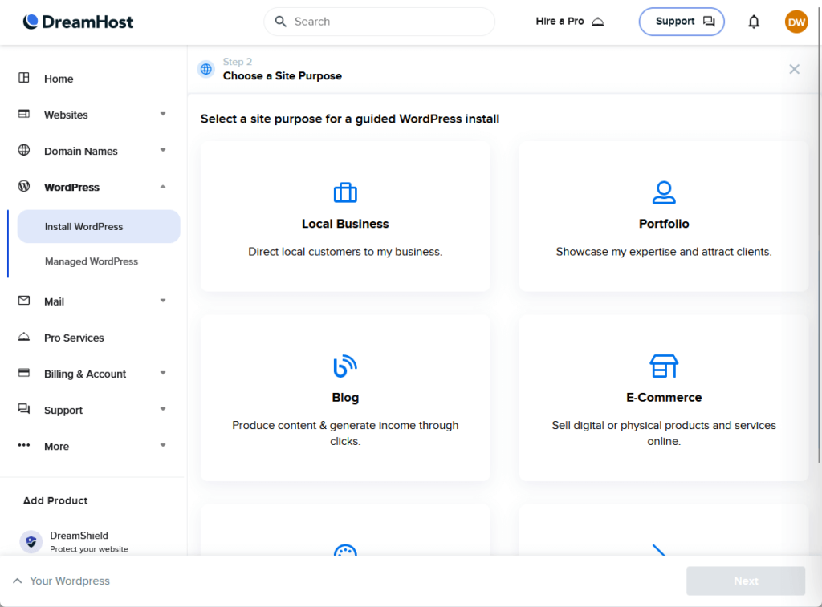This screenshot has height=607, width=822.
Task: Select the Blog card title
Action: point(345,398)
